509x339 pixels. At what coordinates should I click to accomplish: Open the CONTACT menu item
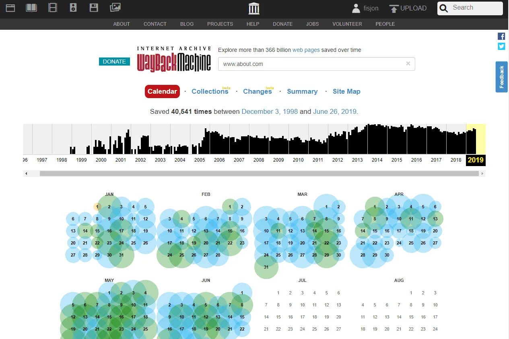pos(155,24)
